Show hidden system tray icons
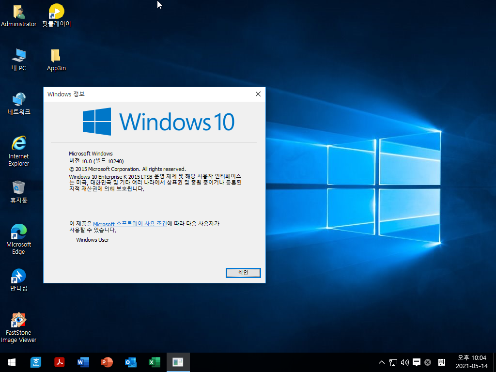Viewport: 496px width, 372px height. (382, 362)
